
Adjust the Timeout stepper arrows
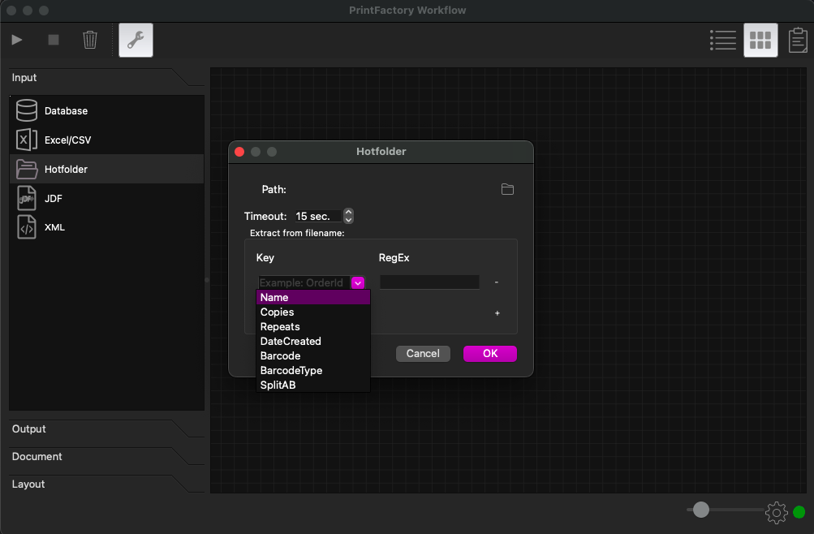tap(349, 216)
